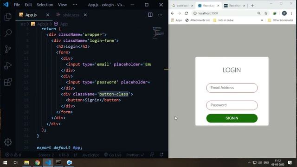The image size is (297, 167).
Task: Open terminal app from taskbar
Action: [x=58, y=163]
